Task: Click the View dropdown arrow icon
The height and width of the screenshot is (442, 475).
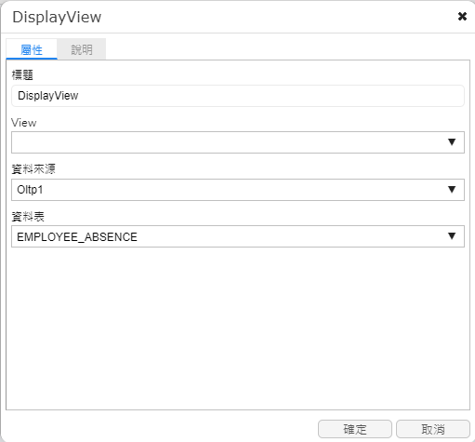Action: coord(452,142)
